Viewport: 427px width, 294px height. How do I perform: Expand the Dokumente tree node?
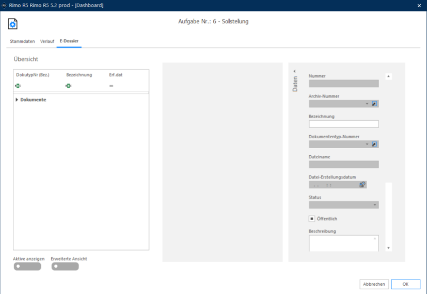(x=17, y=100)
